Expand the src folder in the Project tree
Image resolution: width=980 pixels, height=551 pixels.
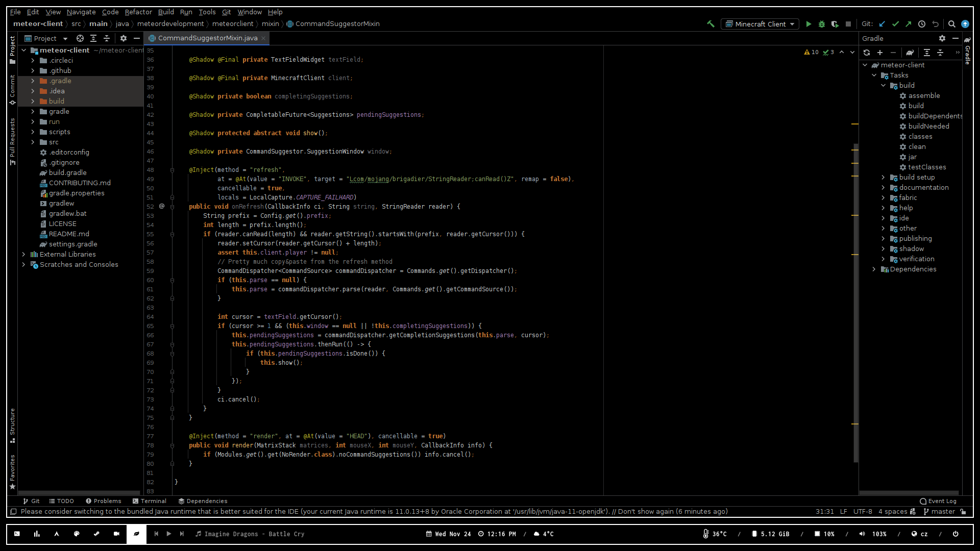33,142
